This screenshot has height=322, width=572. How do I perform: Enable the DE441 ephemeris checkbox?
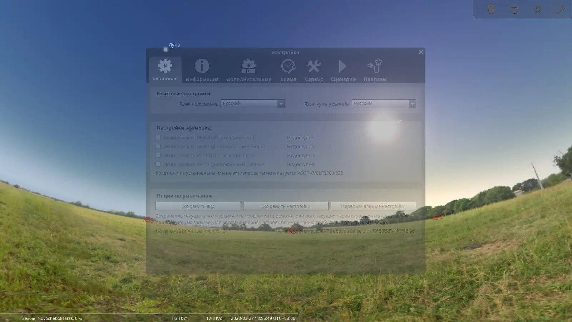tap(158, 146)
